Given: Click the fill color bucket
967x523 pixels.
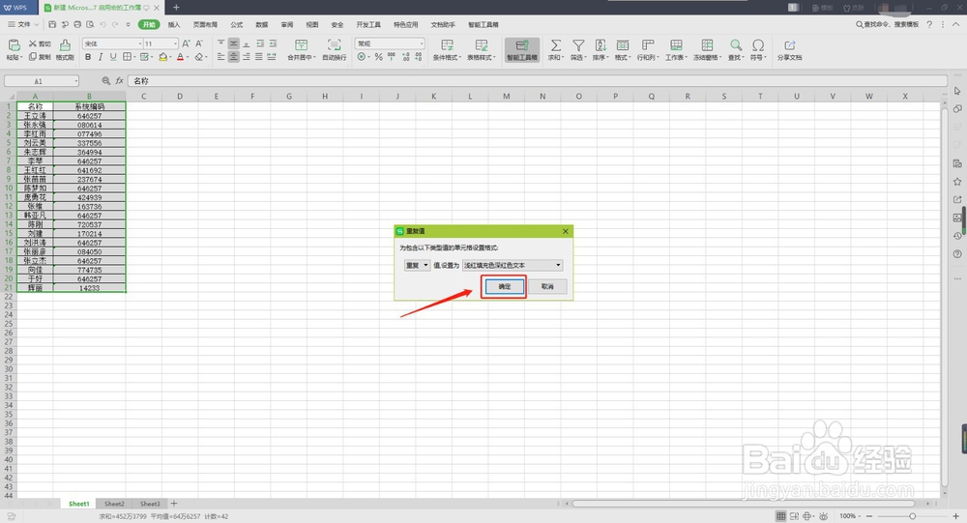Looking at the screenshot, I should click(x=162, y=57).
